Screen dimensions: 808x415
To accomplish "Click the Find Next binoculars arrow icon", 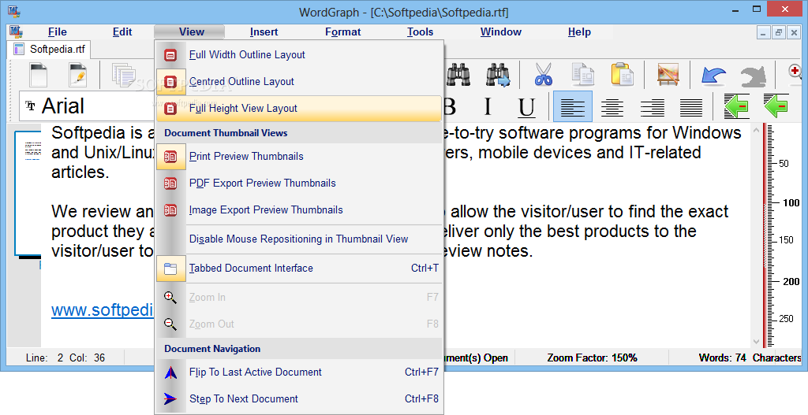I will pos(498,75).
